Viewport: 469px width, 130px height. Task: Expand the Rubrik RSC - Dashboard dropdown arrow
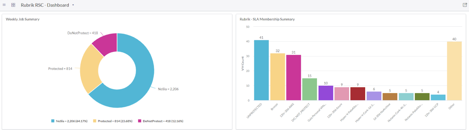(x=73, y=5)
